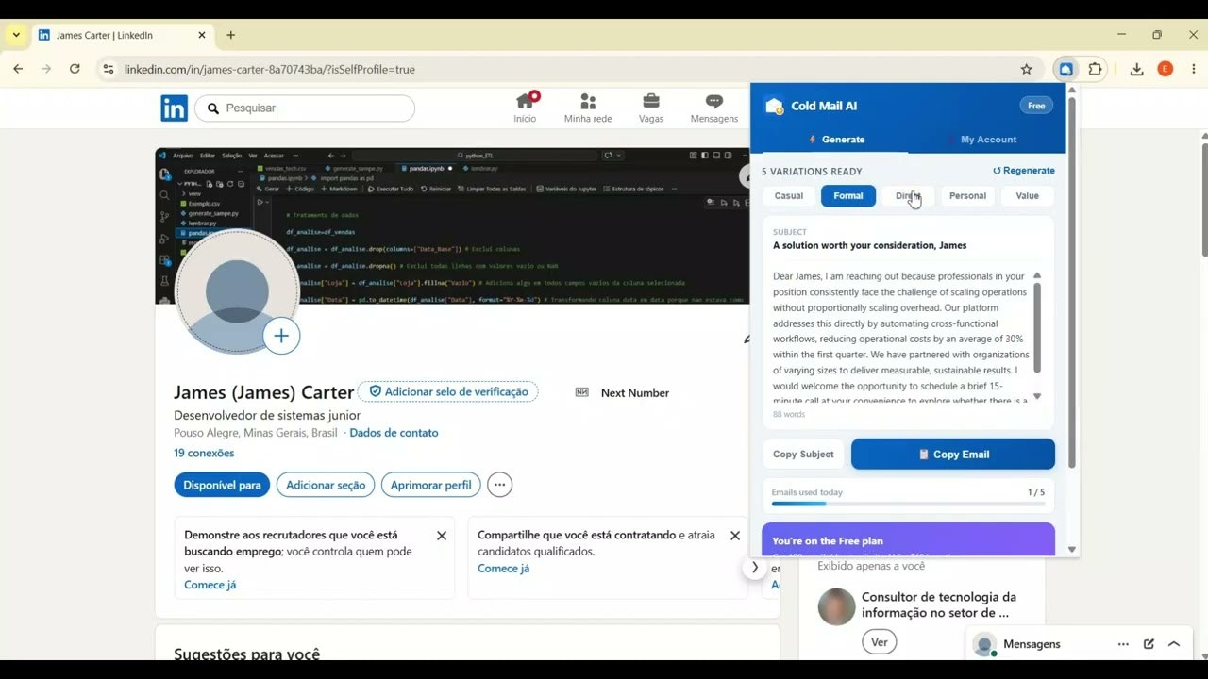
Task: Click the browser address bar URL
Action: tap(270, 69)
